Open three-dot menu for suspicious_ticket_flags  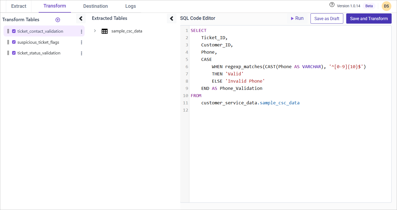(x=81, y=42)
